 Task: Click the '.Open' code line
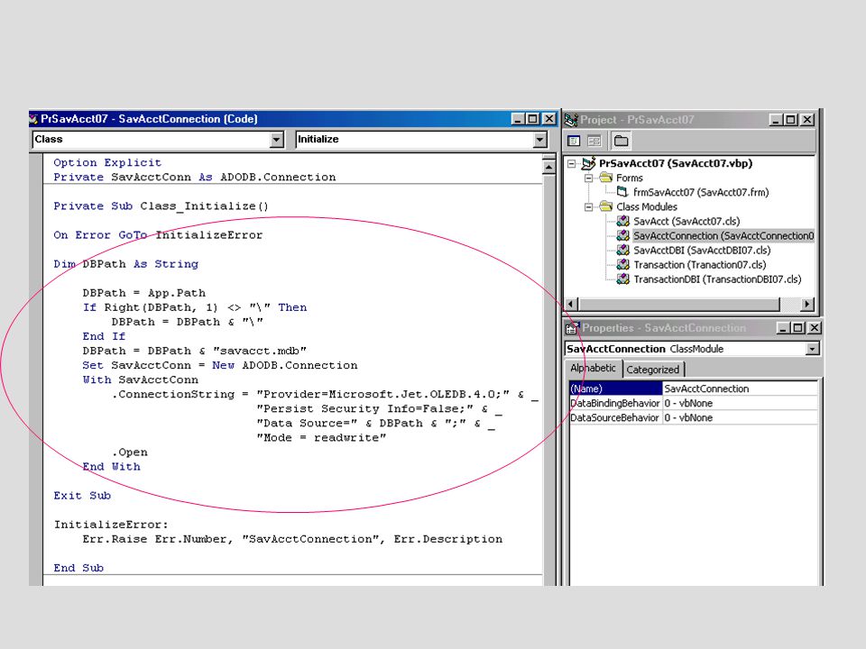129,452
